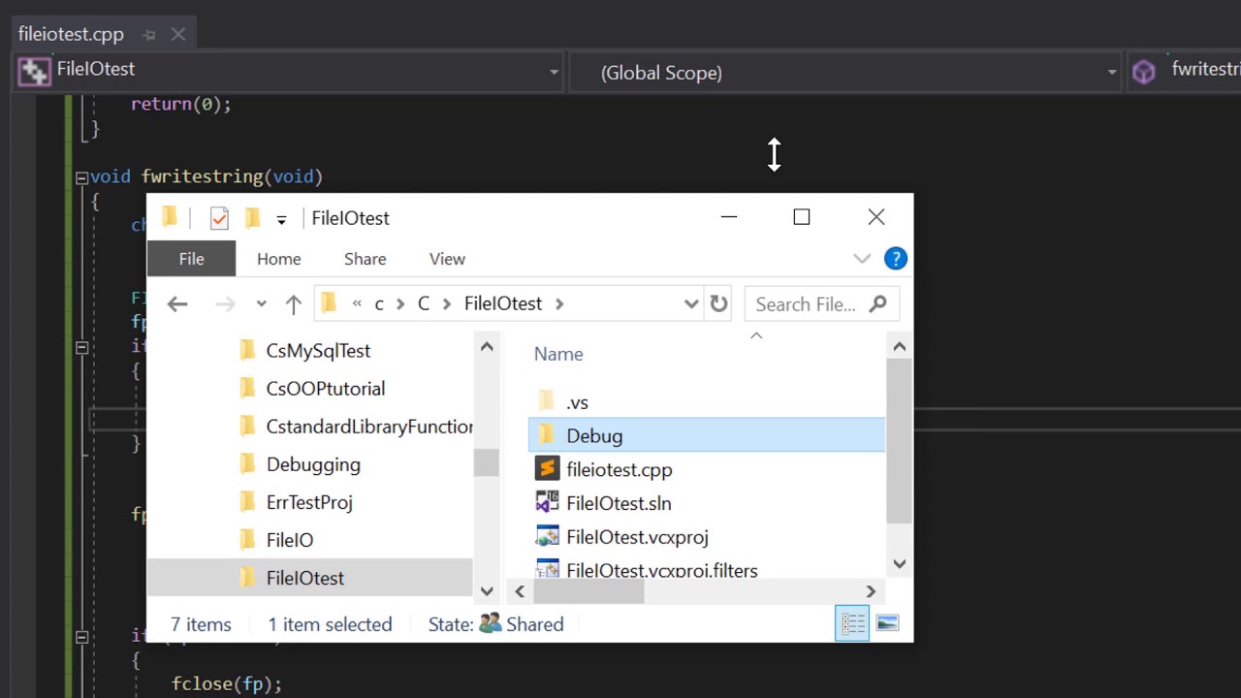The height and width of the screenshot is (698, 1241).
Task: Open the Share ribbon tab
Action: click(x=365, y=259)
